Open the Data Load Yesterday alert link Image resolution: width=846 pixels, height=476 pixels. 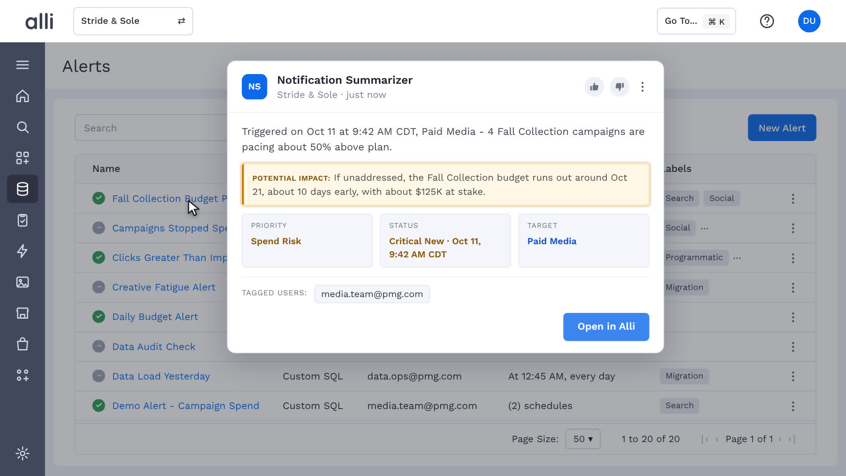[x=161, y=376]
